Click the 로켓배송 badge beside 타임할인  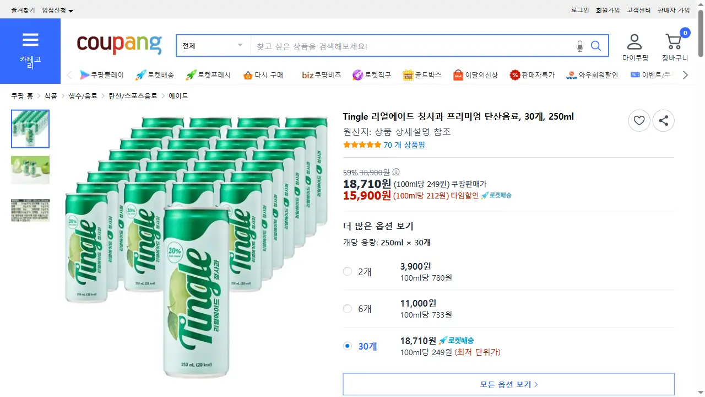(496, 196)
